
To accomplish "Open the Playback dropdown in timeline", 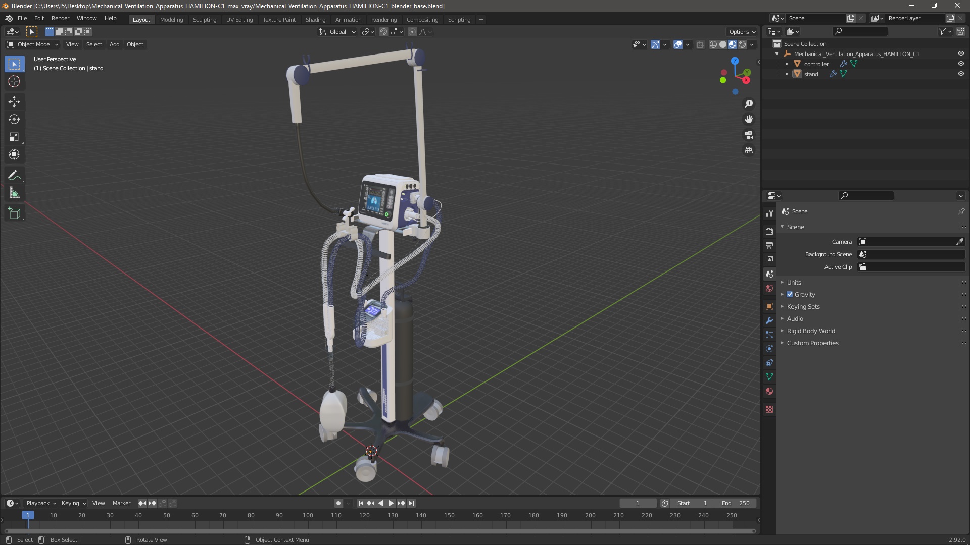I will 41,503.
